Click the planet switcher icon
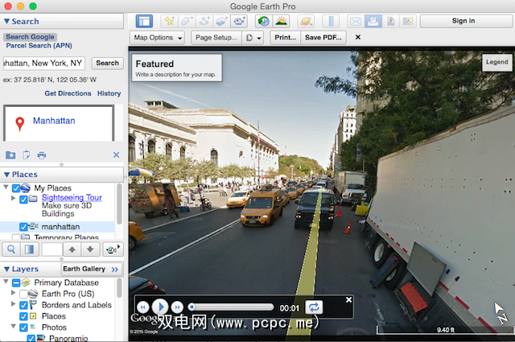The width and height of the screenshot is (515, 342). (x=306, y=21)
